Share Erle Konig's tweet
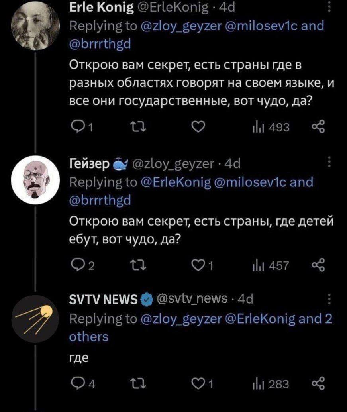This screenshot has height=412, width=347. [x=319, y=127]
